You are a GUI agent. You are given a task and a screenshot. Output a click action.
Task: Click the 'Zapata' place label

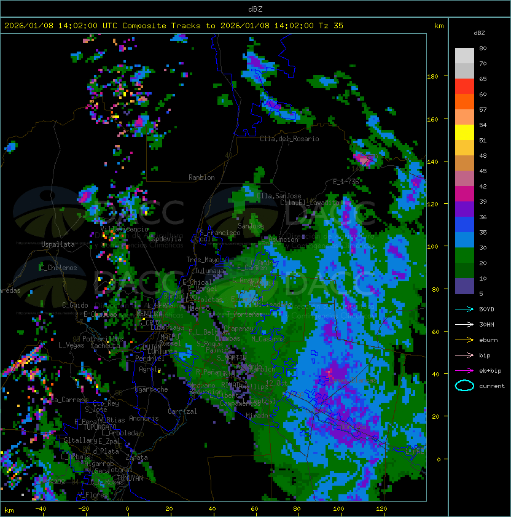(x=136, y=457)
